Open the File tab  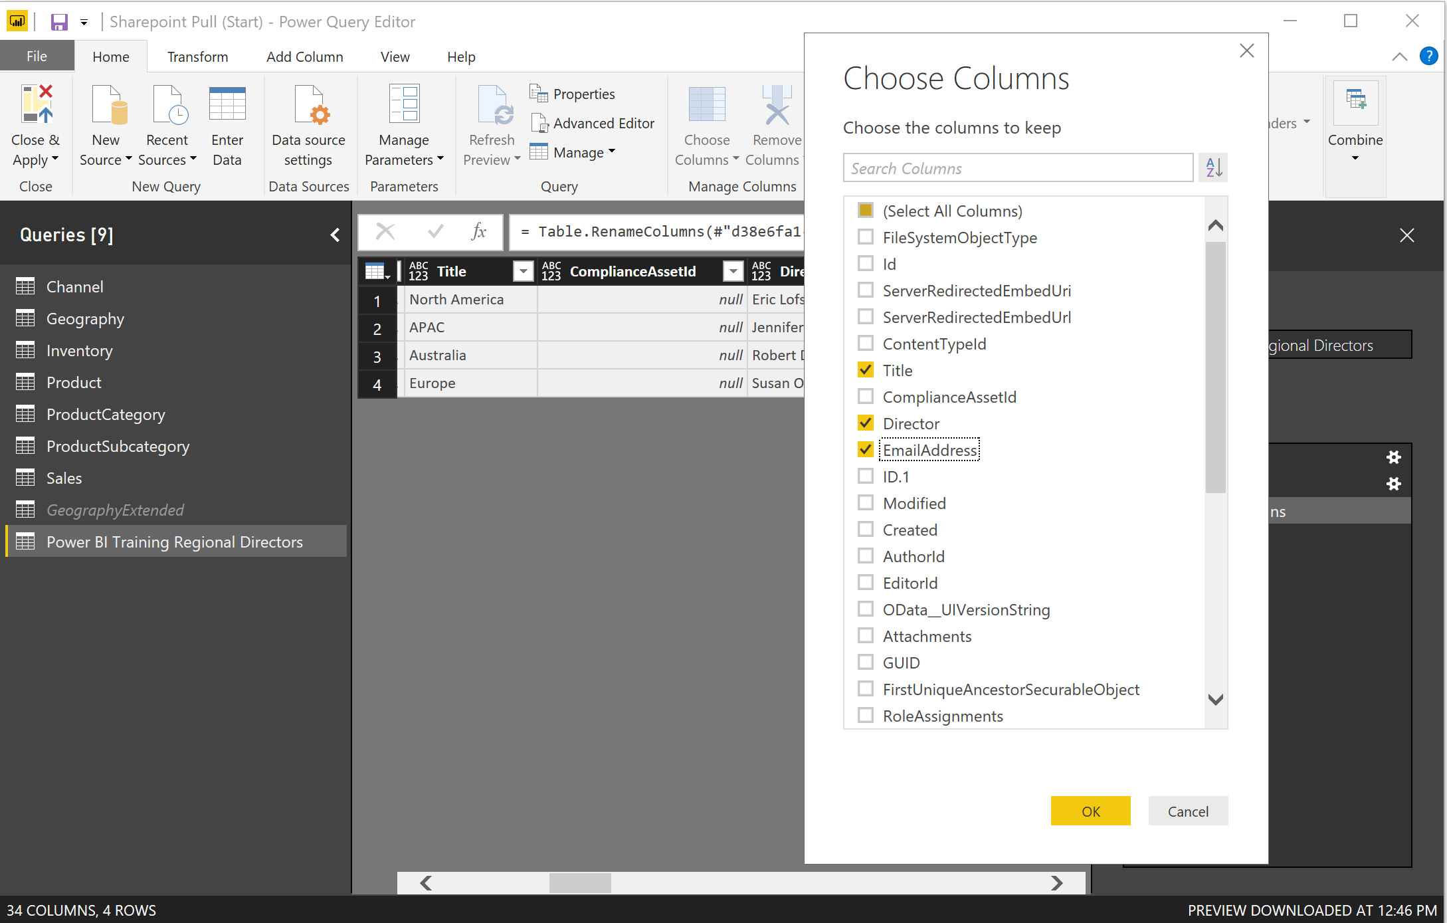pyautogui.click(x=37, y=56)
